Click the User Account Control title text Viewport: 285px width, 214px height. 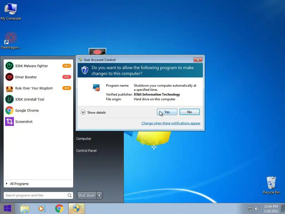100,60
